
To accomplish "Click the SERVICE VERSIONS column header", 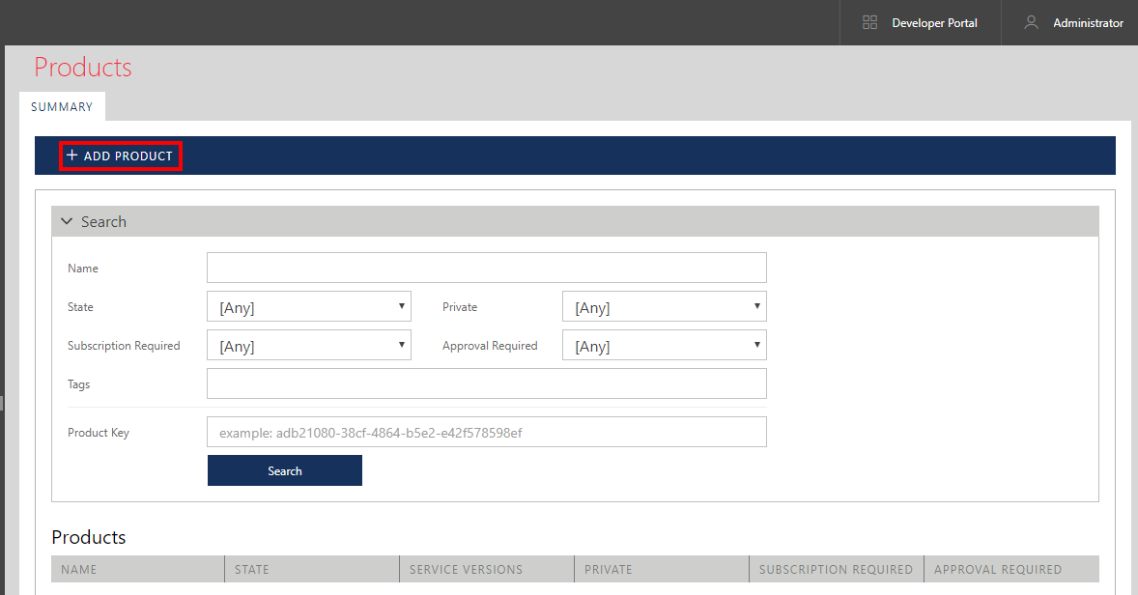I will click(487, 569).
